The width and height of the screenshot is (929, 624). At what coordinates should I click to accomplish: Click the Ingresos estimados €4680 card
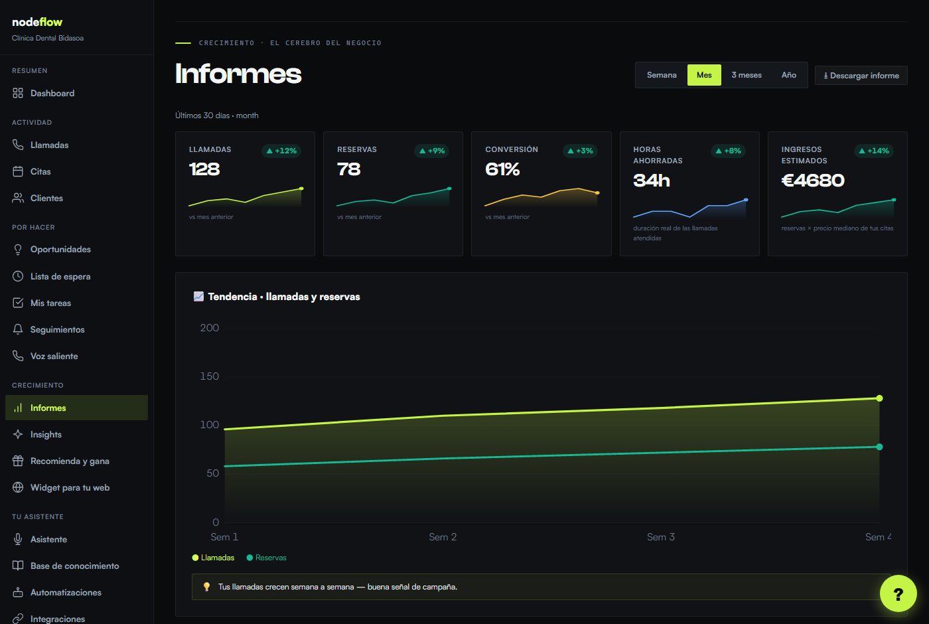coord(837,194)
